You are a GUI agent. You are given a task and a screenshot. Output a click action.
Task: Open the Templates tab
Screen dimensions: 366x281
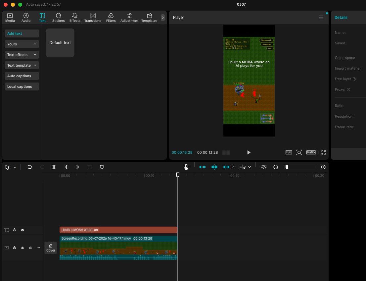click(x=149, y=18)
